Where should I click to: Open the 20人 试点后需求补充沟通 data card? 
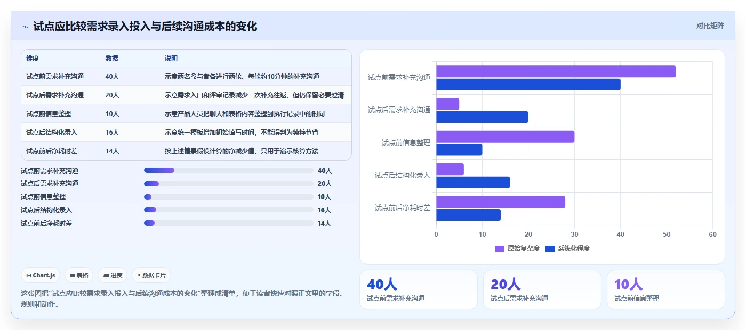pos(542,290)
